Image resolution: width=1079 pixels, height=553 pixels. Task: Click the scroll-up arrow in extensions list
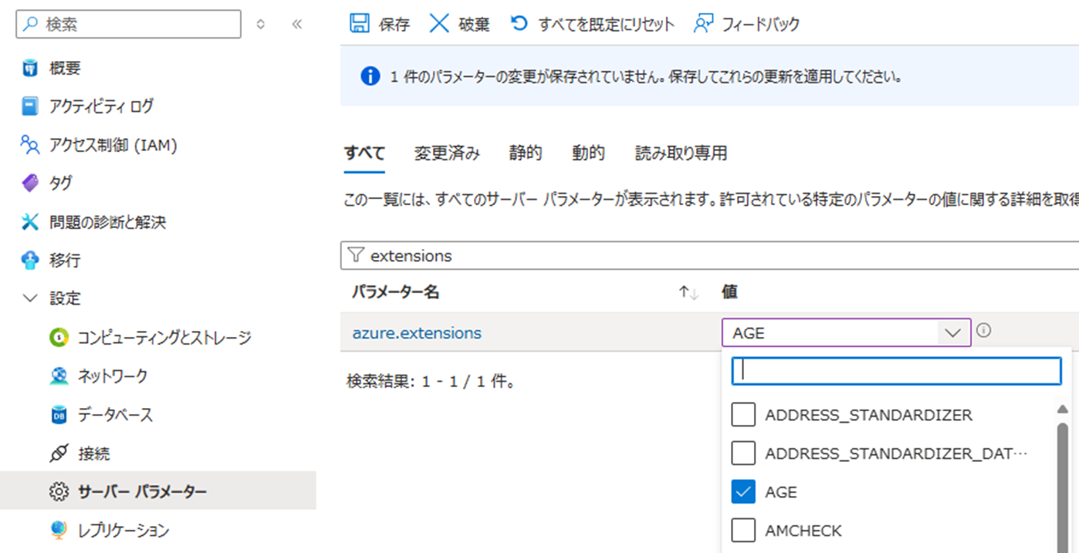click(x=1062, y=409)
